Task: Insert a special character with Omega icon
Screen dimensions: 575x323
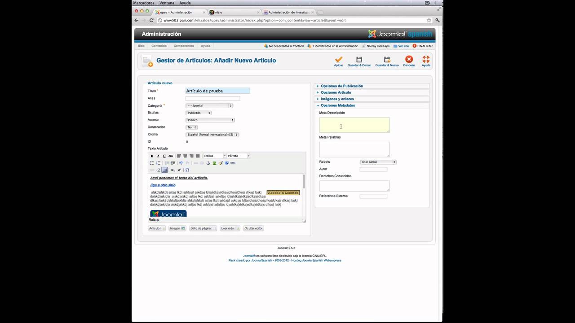Action: (187, 170)
